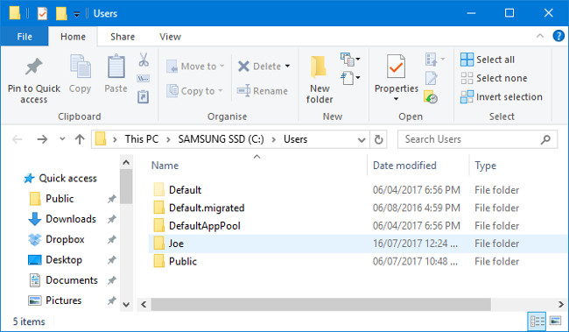
Task: Expand the SAMSUNG SSD (C:) breadcrumb chevron
Action: coord(274,139)
